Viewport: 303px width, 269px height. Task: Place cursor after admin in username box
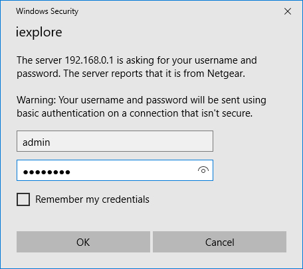[51, 142]
